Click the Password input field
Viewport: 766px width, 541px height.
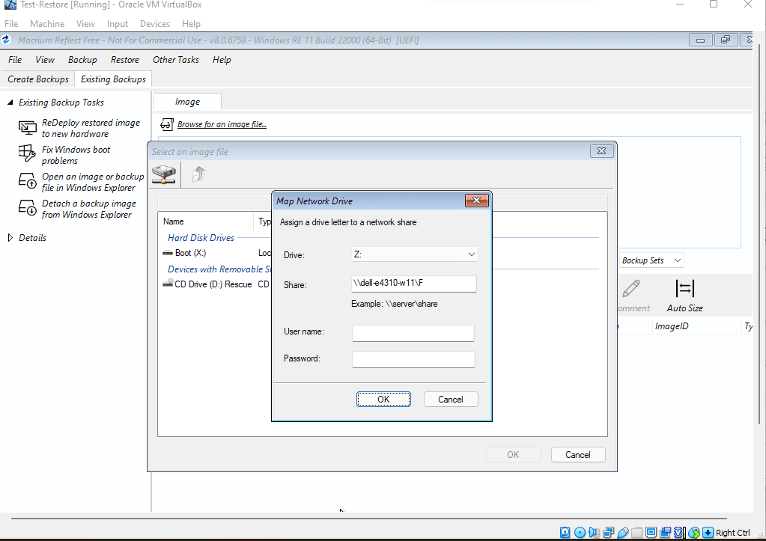[413, 360]
